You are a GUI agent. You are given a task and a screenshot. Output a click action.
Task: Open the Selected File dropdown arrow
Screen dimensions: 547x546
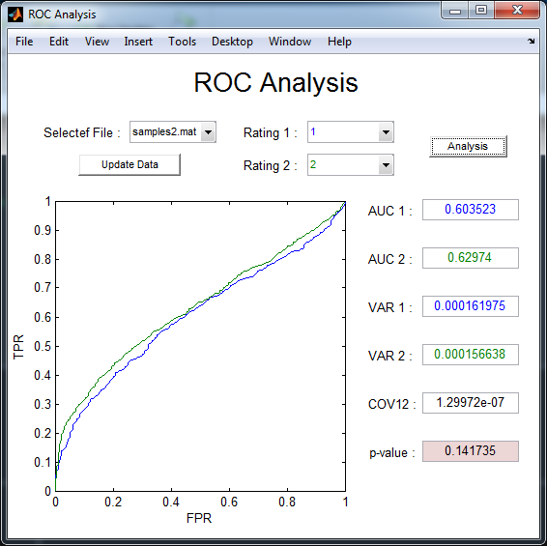208,132
